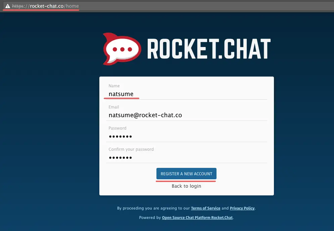Open the Open Source Chat Platform Rocket.Chat link
The height and width of the screenshot is (231, 334).
(x=197, y=218)
